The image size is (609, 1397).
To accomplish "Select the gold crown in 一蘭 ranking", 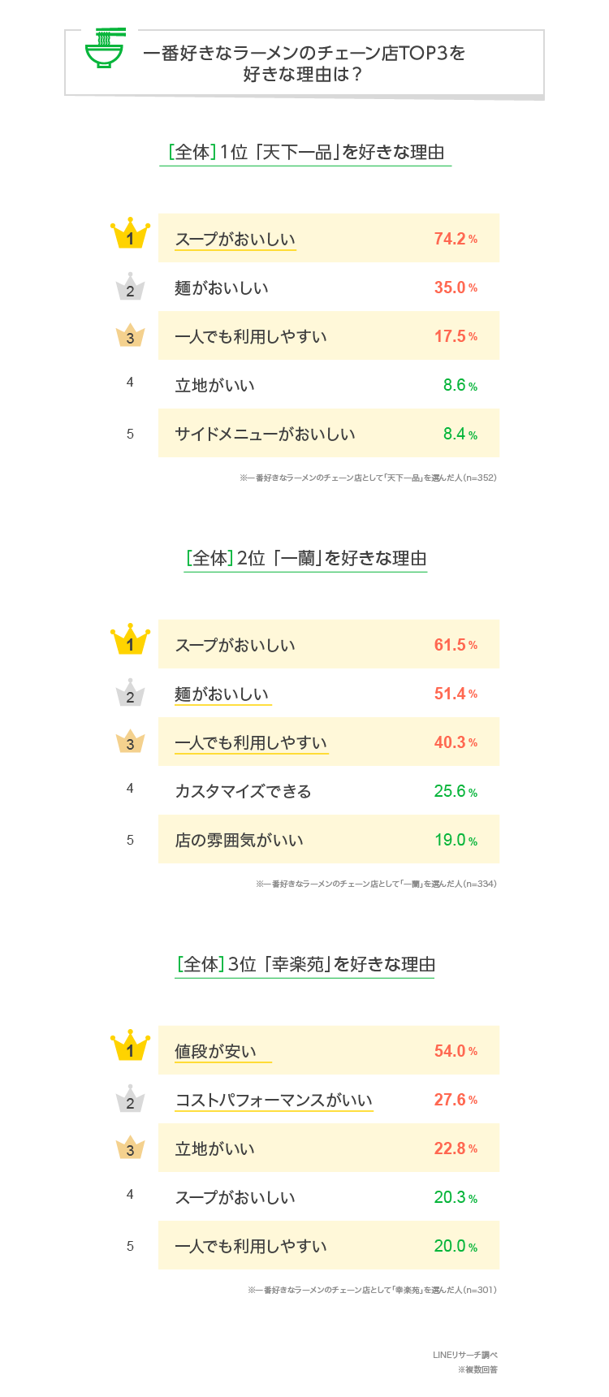I will 130,642.
